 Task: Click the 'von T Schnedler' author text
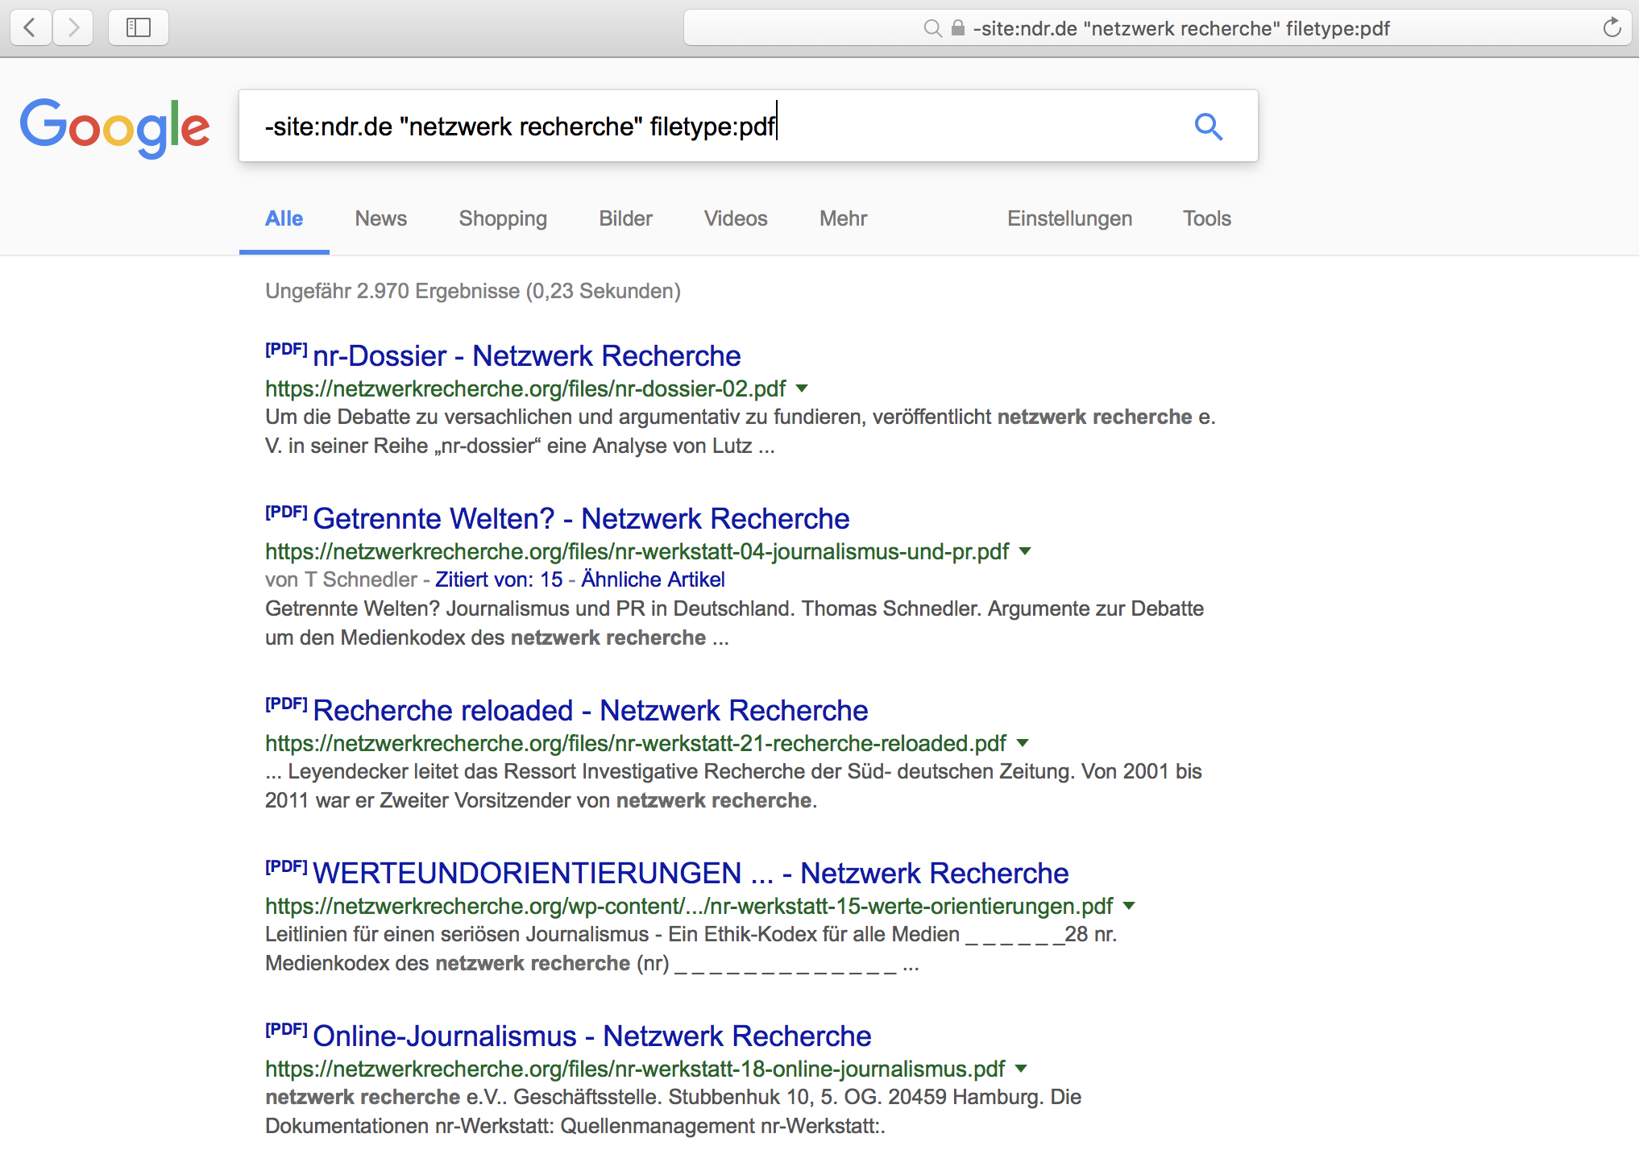tap(341, 579)
